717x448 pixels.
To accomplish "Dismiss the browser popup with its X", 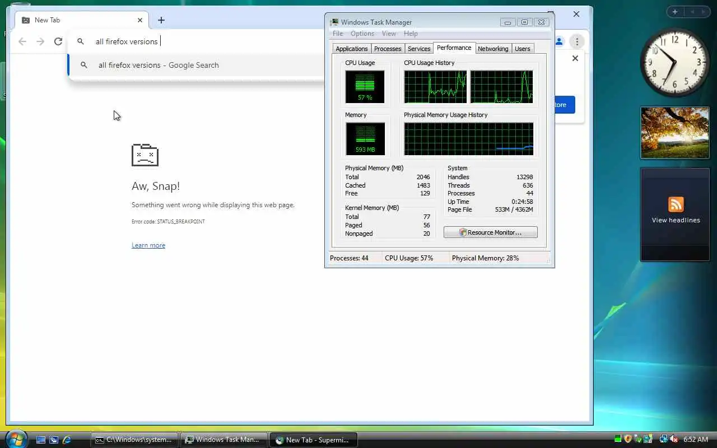I will coord(575,58).
